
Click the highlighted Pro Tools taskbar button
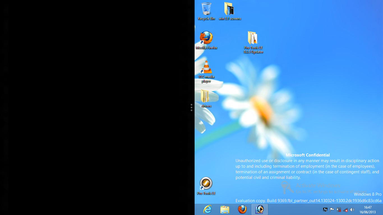(260, 209)
